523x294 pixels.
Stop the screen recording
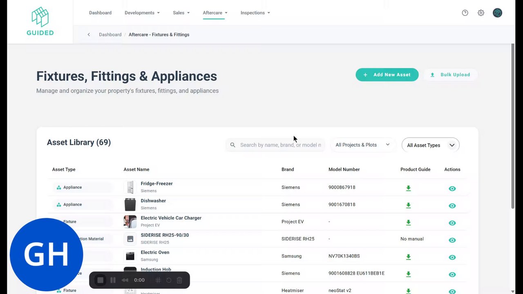pos(100,280)
